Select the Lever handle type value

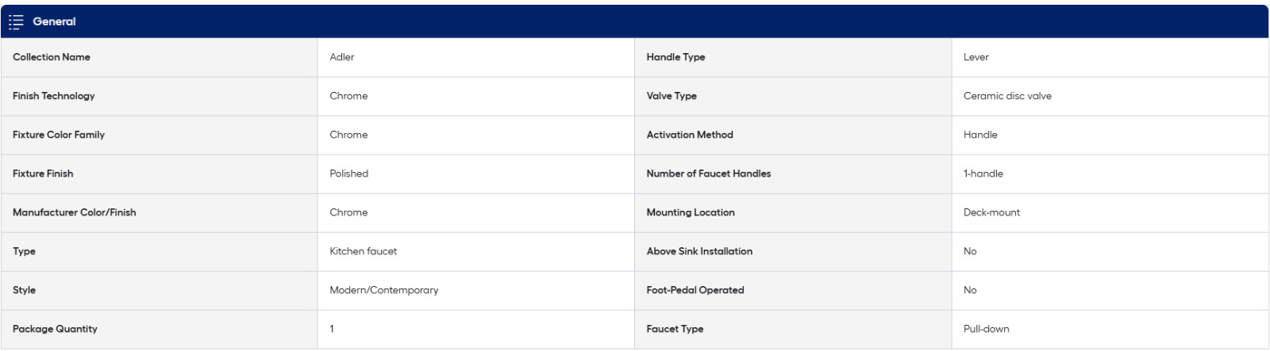[976, 57]
